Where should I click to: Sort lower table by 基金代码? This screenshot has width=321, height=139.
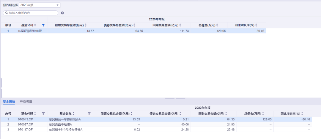point(35,114)
